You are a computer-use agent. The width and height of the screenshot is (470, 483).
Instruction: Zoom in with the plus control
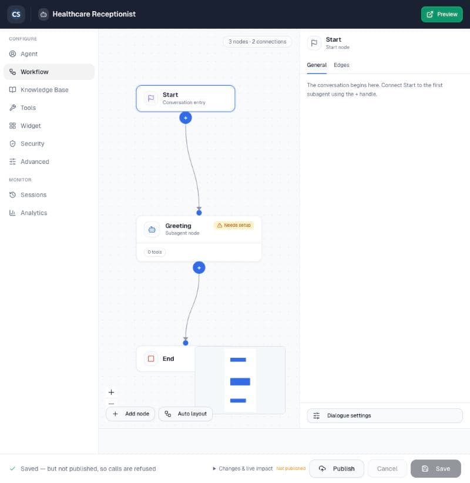111,392
